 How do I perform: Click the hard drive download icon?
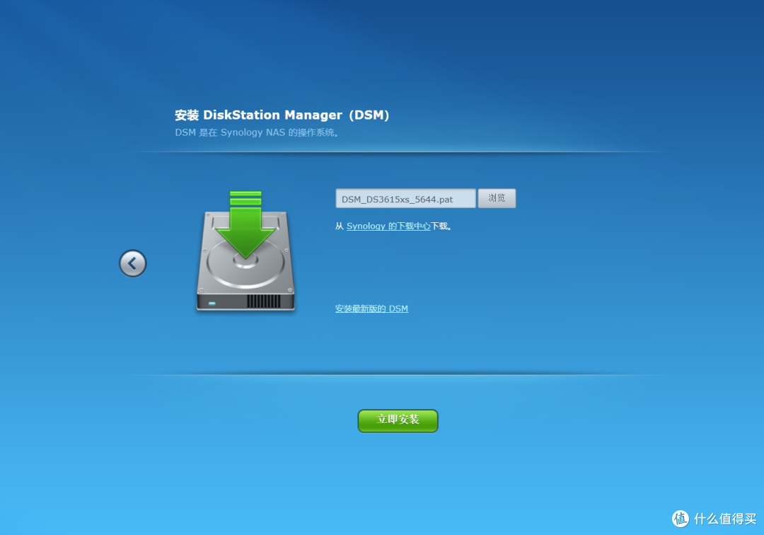click(x=245, y=251)
